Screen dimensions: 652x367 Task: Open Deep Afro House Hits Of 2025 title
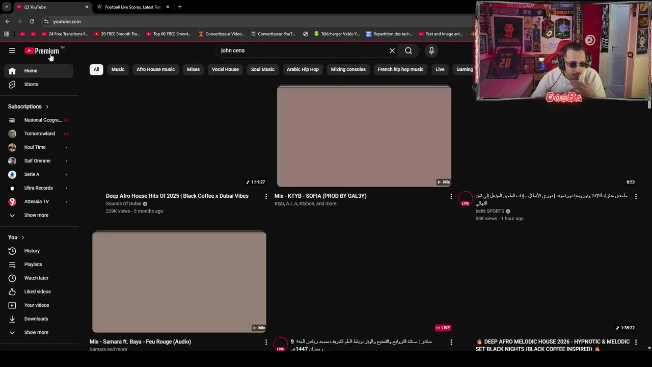177,196
